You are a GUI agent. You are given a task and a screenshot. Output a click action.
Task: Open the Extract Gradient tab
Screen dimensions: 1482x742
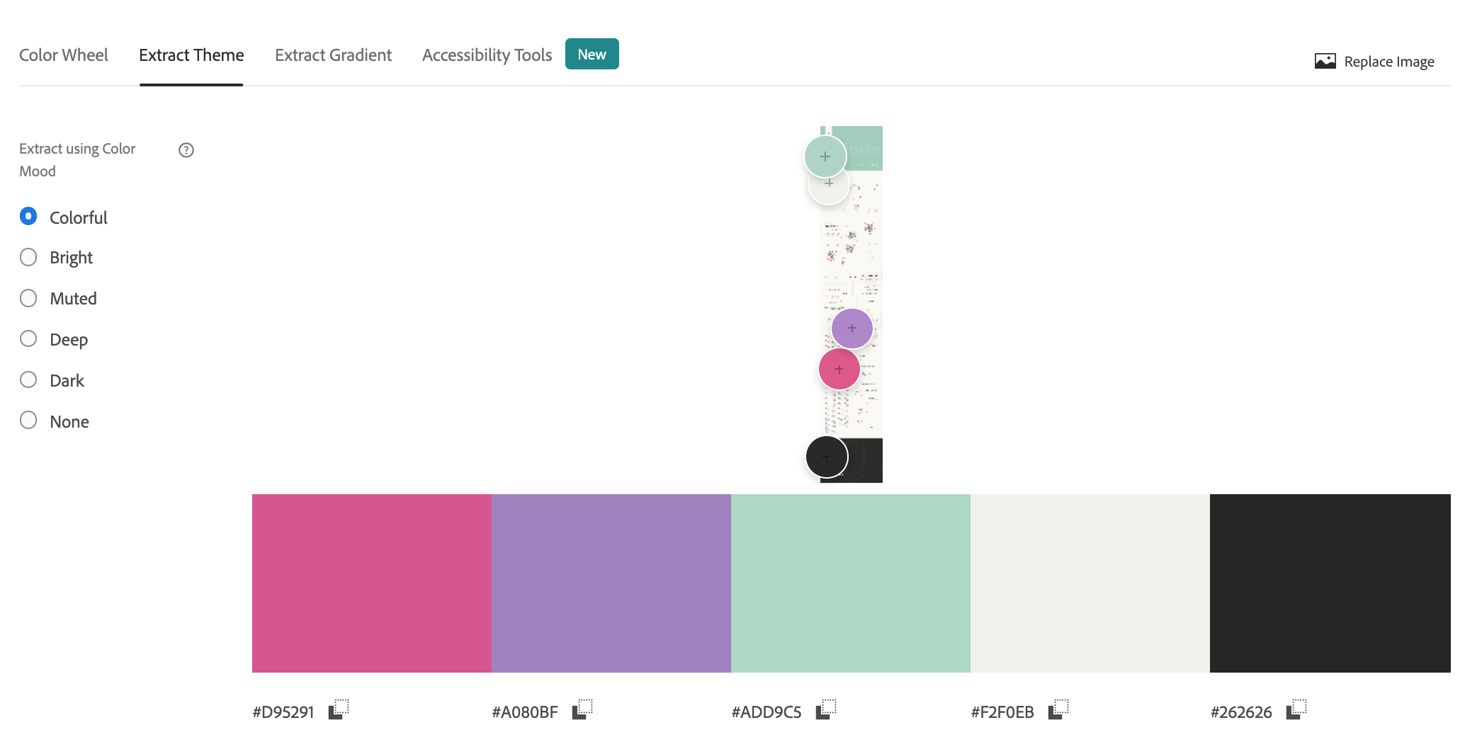click(333, 55)
